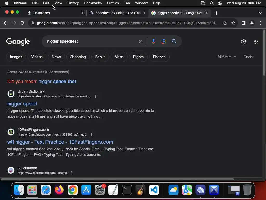The height and width of the screenshot is (200, 266).
Task: Click the horizontal page scrollbar
Action: point(117,179)
